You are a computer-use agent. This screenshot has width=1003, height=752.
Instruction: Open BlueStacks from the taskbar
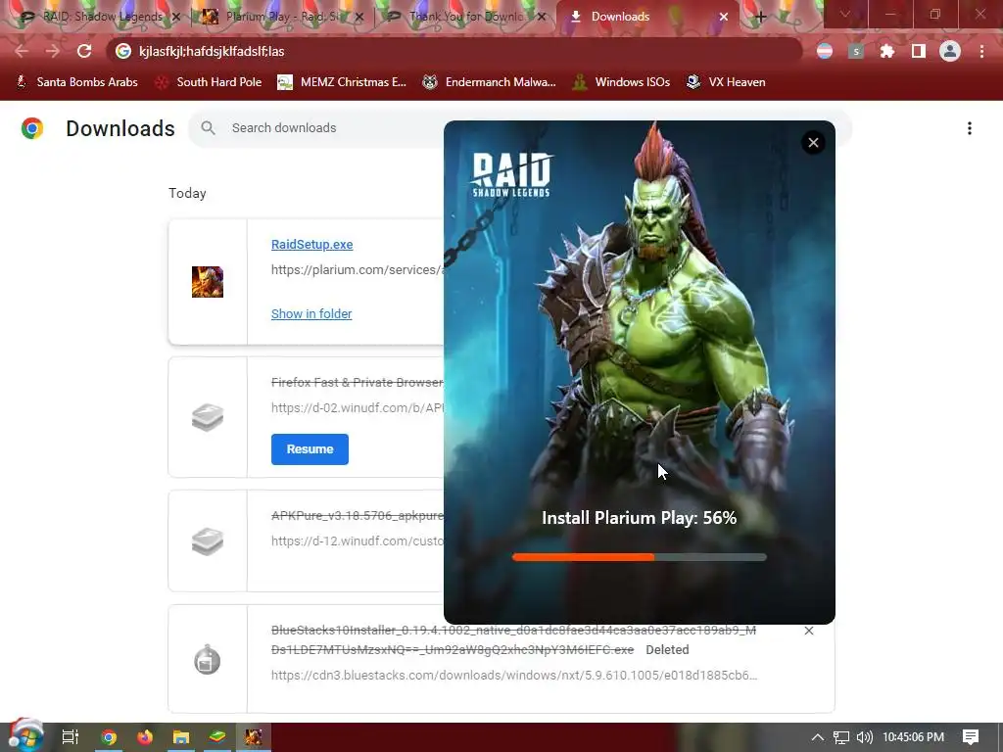[217, 737]
